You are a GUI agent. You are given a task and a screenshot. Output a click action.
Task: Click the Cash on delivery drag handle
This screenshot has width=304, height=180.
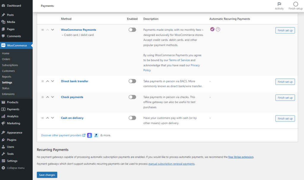pyautogui.click(x=42, y=118)
